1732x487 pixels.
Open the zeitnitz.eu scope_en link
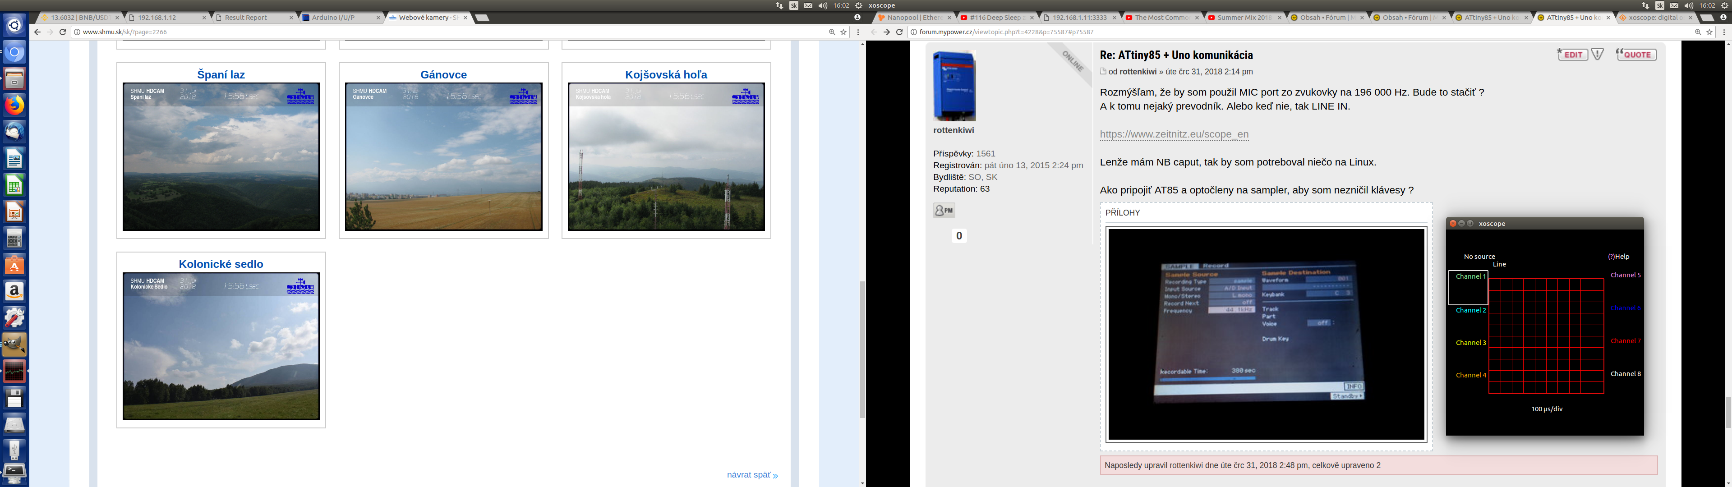pos(1174,134)
